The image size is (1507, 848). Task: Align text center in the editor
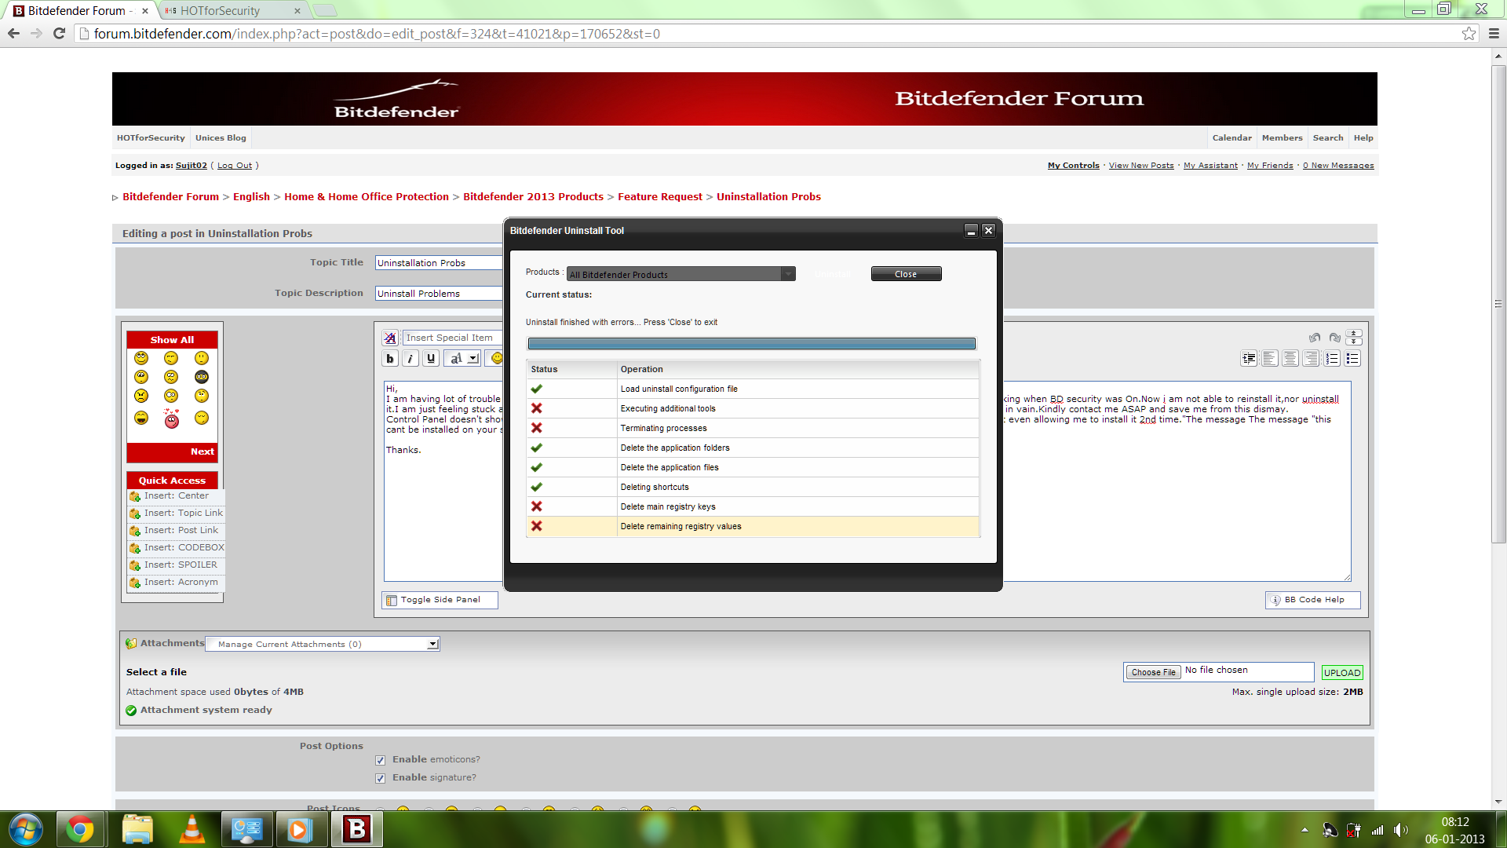coord(1290,359)
